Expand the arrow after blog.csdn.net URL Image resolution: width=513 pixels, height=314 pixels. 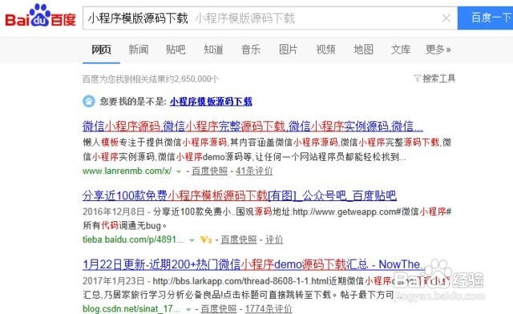[x=188, y=309]
